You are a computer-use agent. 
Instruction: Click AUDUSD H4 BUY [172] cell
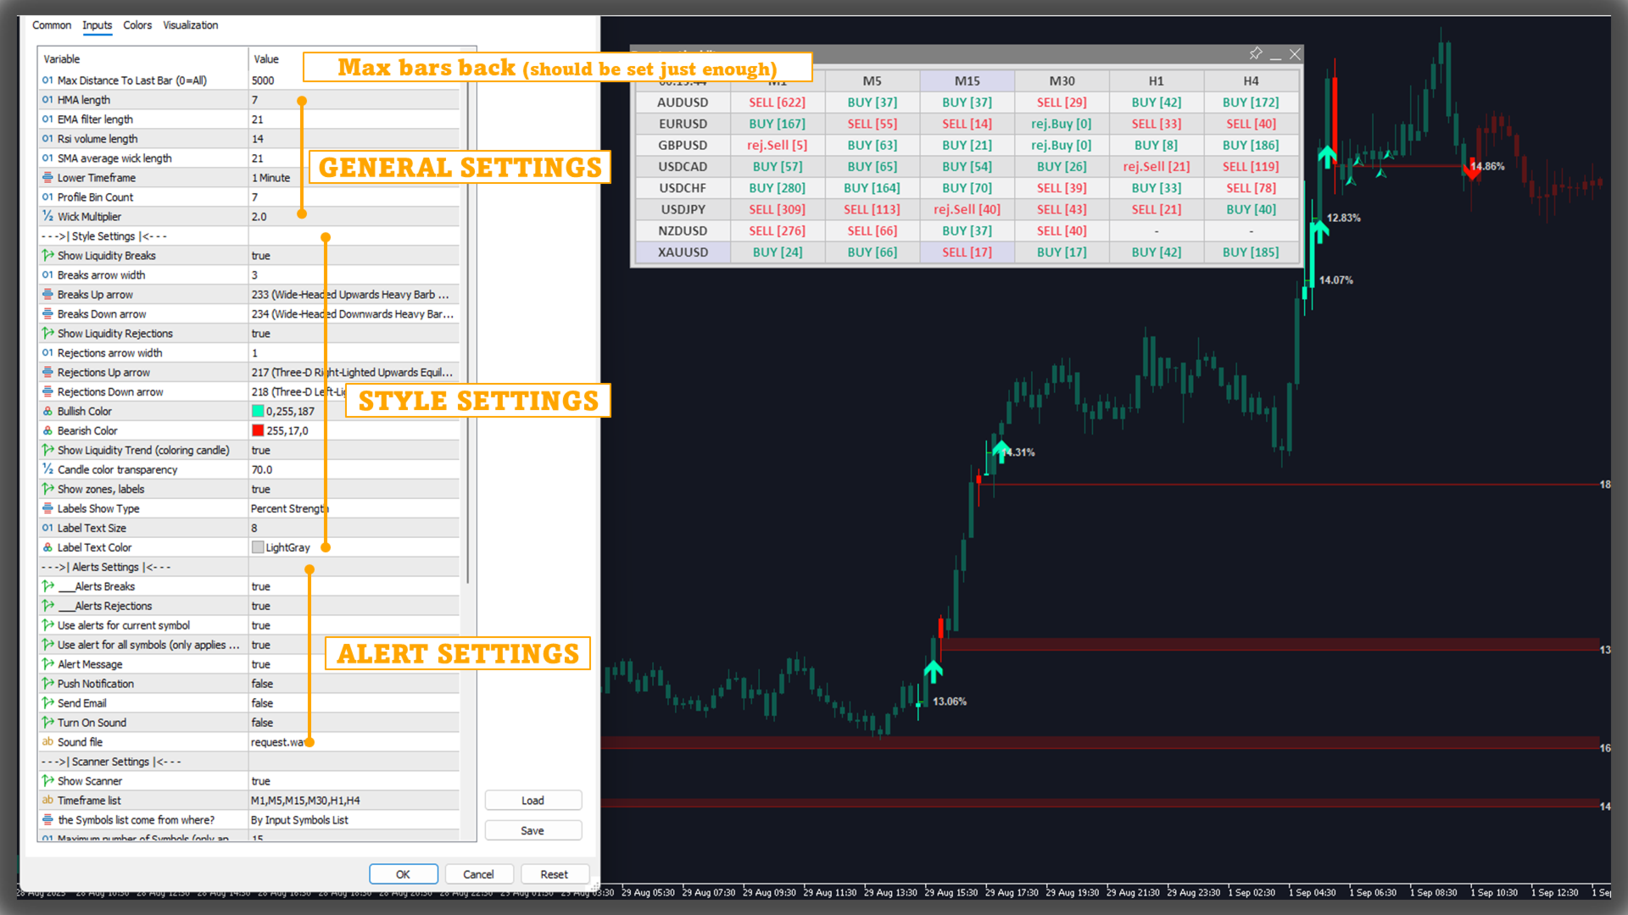(x=1251, y=103)
